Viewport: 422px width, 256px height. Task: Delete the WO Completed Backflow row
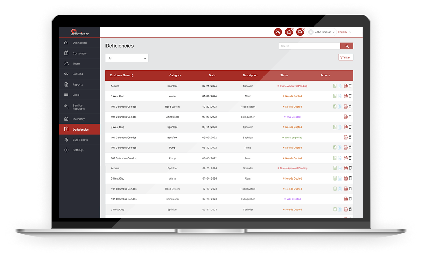pos(350,137)
